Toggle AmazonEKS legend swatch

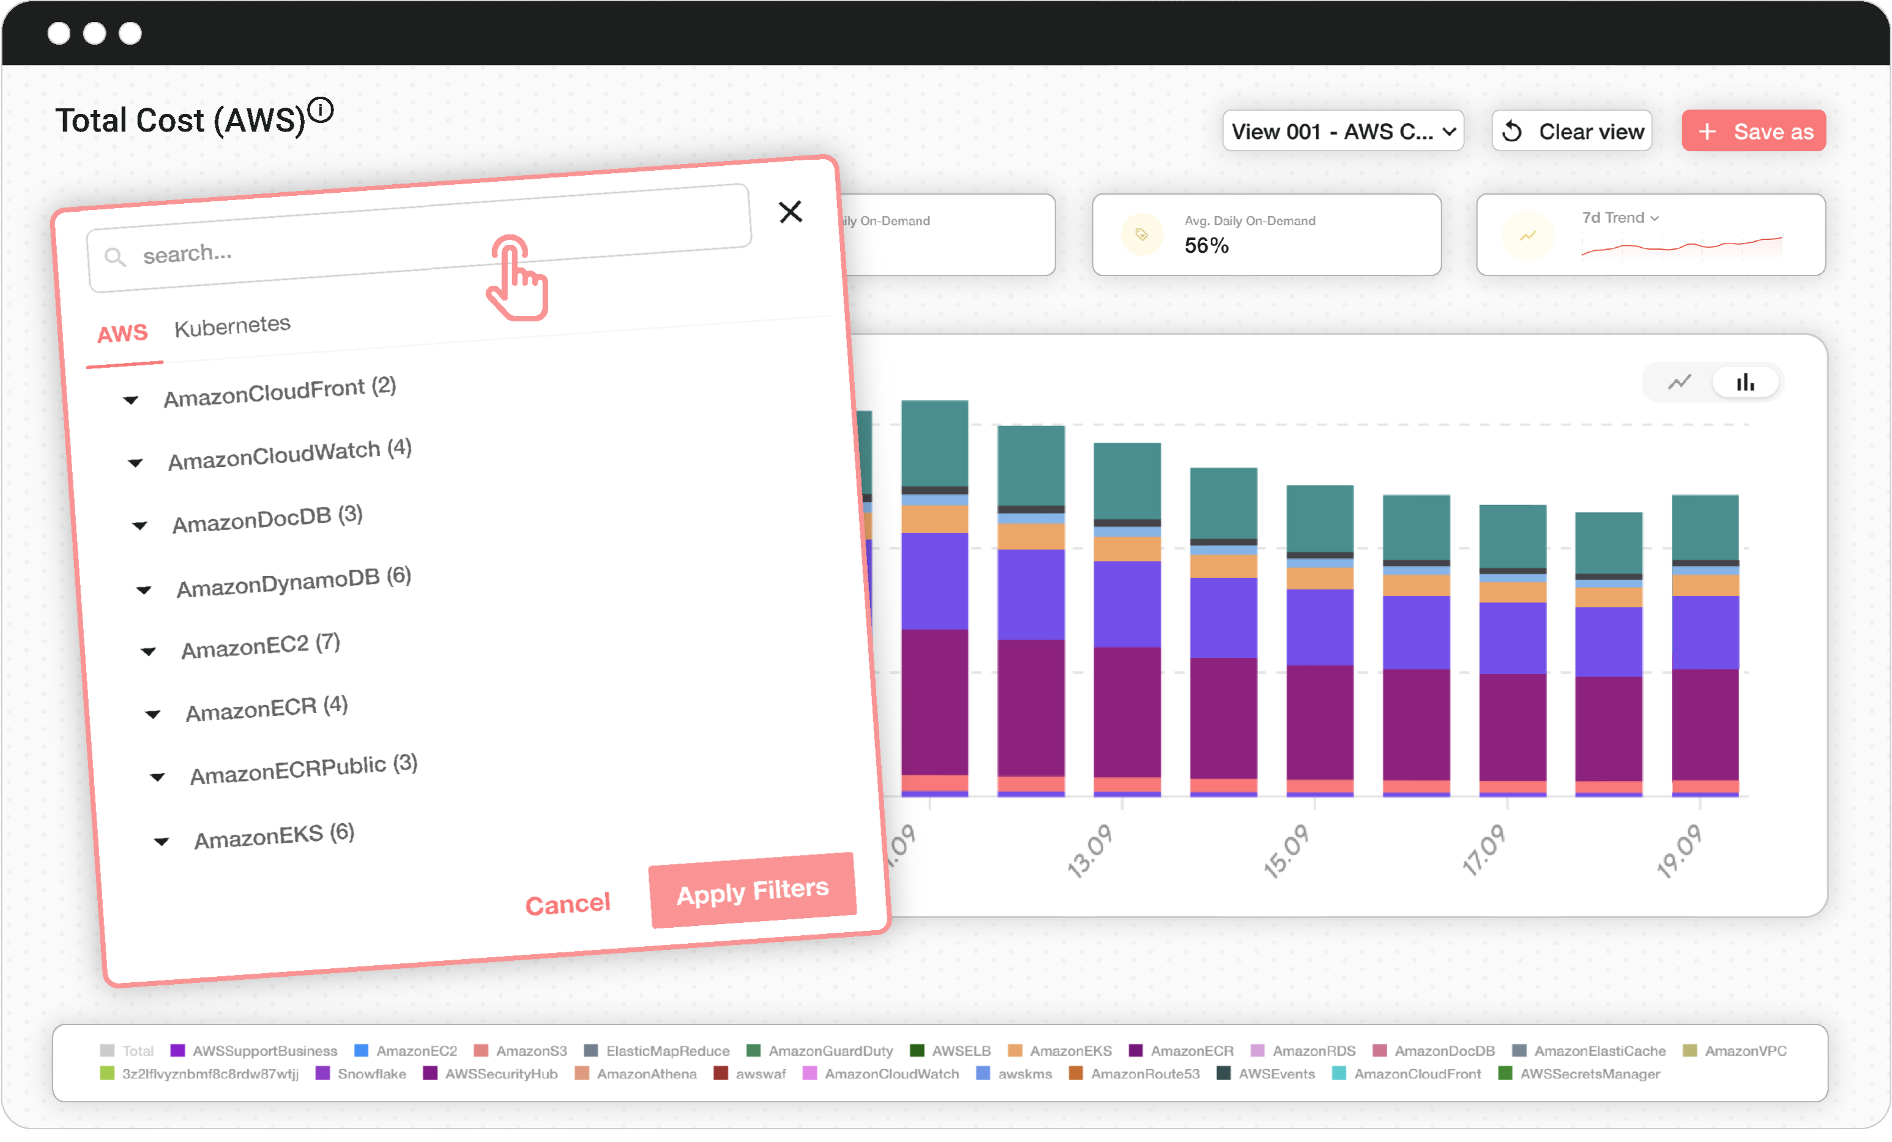1015,1051
